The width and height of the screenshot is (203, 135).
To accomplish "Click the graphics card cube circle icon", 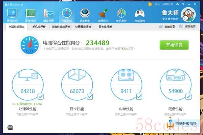I will pyautogui.click(x=77, y=85).
